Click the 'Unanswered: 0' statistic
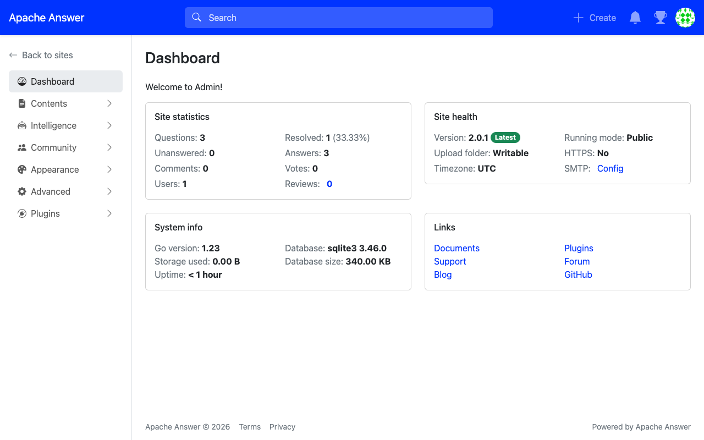704x440 pixels. pyautogui.click(x=185, y=153)
